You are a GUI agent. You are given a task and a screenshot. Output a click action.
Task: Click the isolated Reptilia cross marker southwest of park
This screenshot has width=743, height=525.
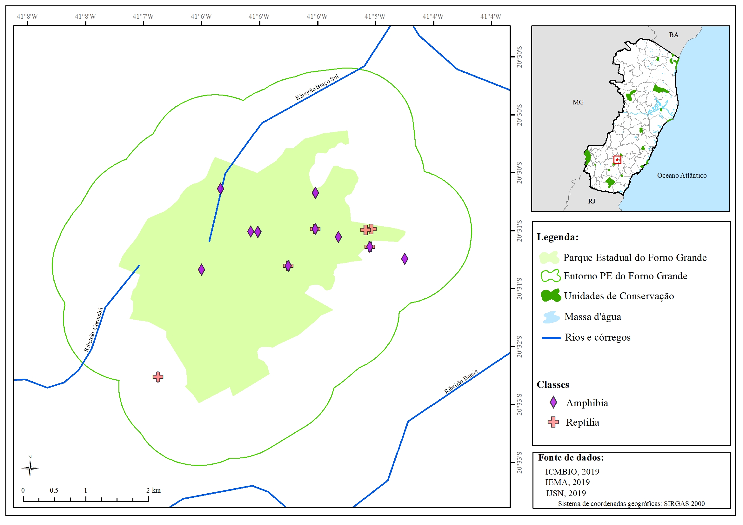tap(158, 377)
